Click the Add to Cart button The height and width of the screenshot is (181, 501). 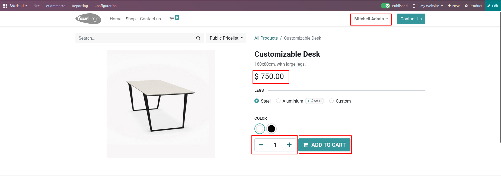pos(325,145)
